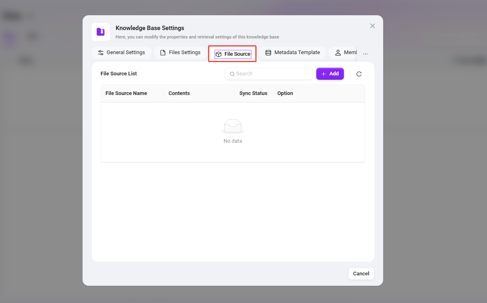487x303 pixels.
Task: Click the Sync Status column header
Action: 253,93
